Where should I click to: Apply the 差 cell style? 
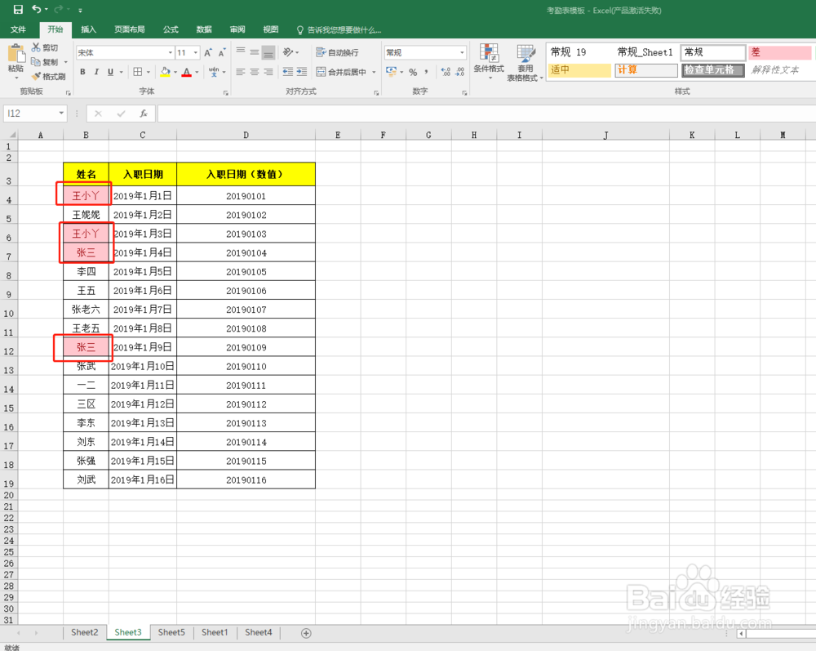pyautogui.click(x=779, y=52)
